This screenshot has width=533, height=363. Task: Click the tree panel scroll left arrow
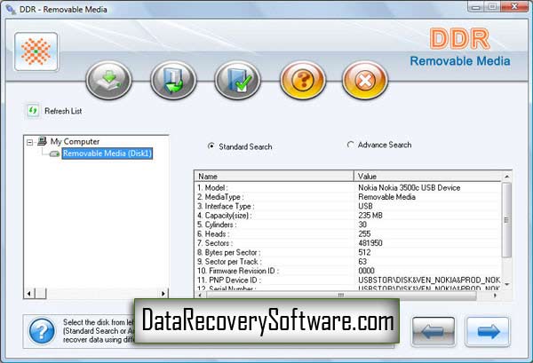(29, 294)
